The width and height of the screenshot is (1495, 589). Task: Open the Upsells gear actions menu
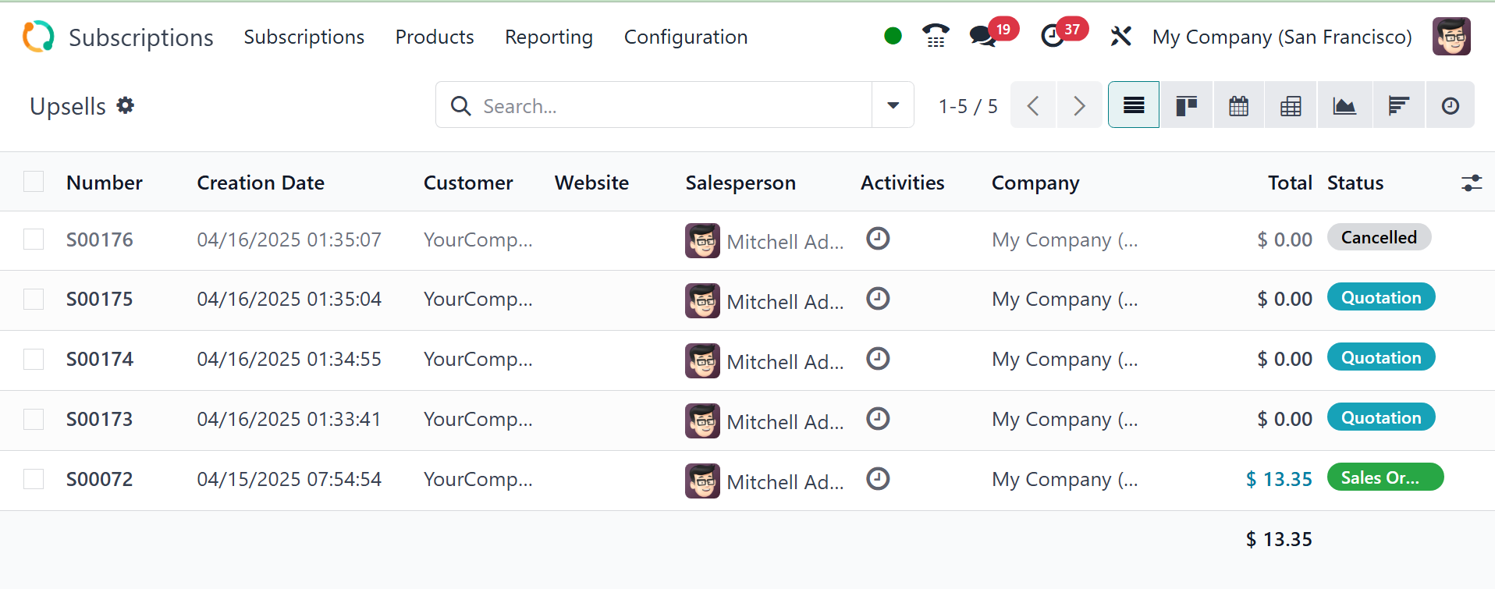pyautogui.click(x=126, y=105)
